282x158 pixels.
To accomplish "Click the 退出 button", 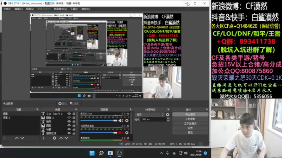I will click(190, 133).
